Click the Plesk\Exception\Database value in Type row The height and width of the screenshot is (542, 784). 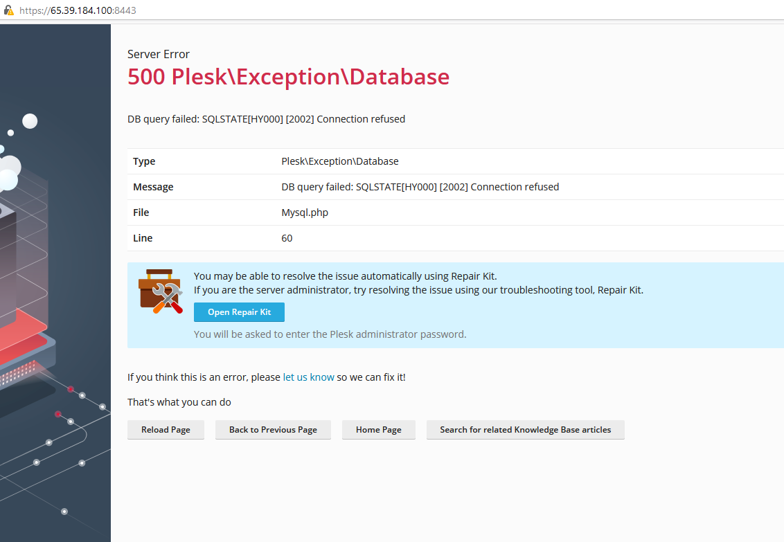[339, 161]
